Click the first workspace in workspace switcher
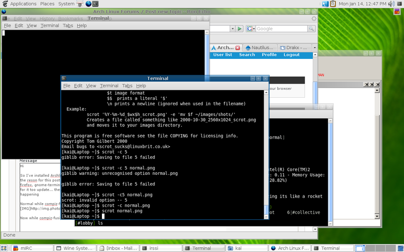The width and height of the screenshot is (404, 252). [x=360, y=248]
